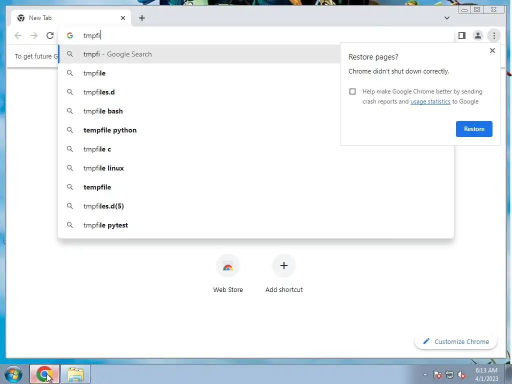The image size is (512, 384).
Task: Open the Action Center flag icon
Action: [437, 374]
